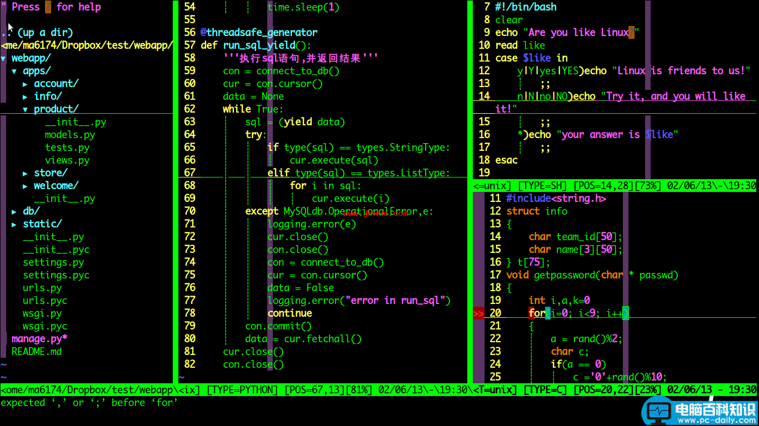Click [POS=14,28][73%] in shell status bar
Image resolution: width=759 pixels, height=426 pixels.
point(617,186)
